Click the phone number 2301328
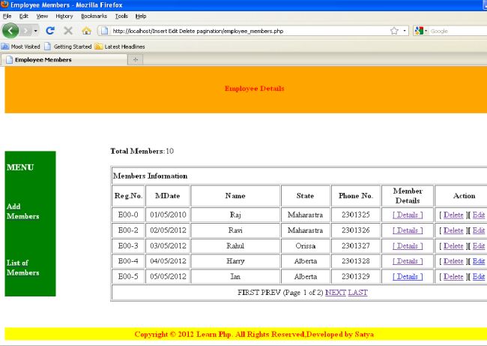 pos(356,261)
